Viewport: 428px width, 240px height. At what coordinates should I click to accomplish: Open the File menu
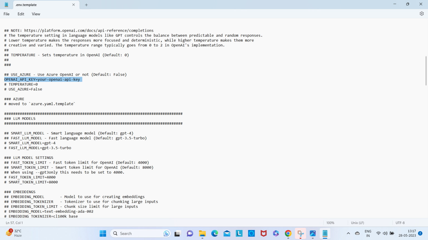6,14
